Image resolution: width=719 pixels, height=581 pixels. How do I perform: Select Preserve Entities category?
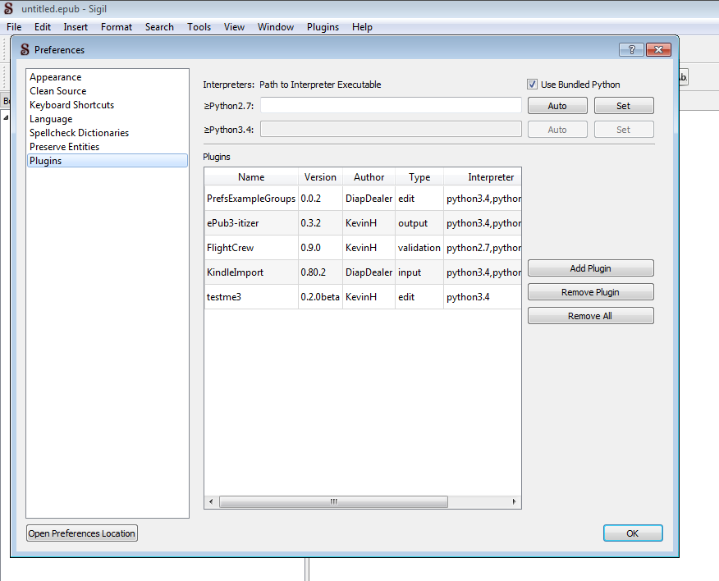click(x=108, y=147)
